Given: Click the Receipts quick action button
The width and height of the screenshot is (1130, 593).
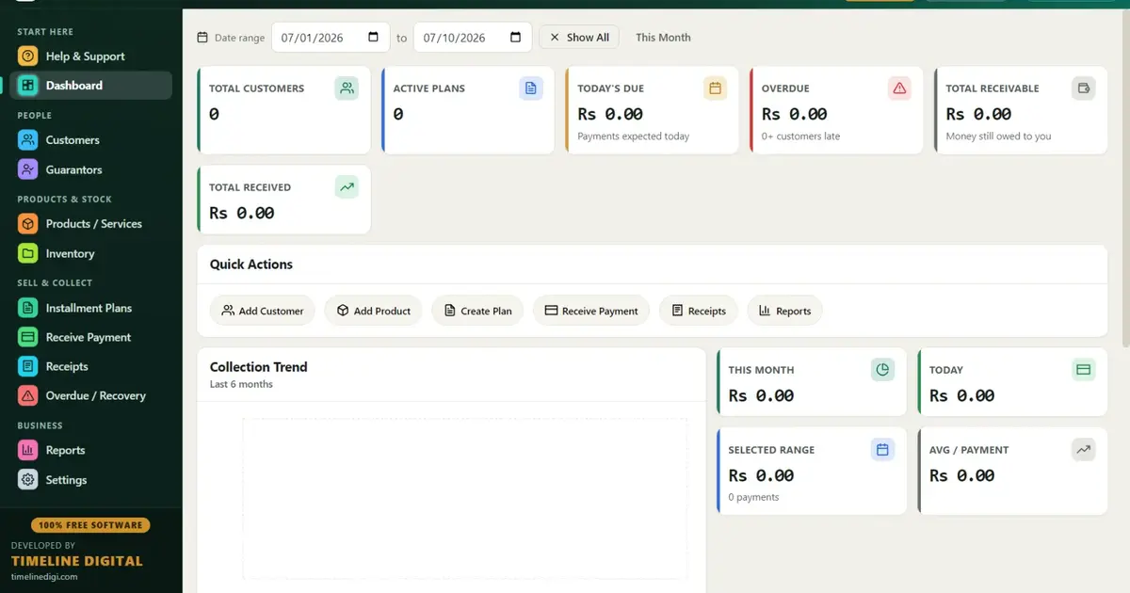Looking at the screenshot, I should 699,311.
